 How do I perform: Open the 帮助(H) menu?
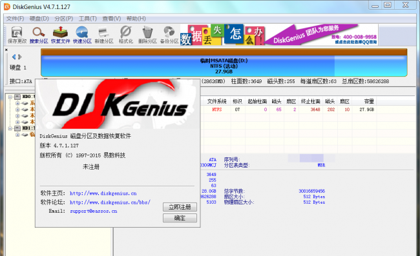point(136,19)
